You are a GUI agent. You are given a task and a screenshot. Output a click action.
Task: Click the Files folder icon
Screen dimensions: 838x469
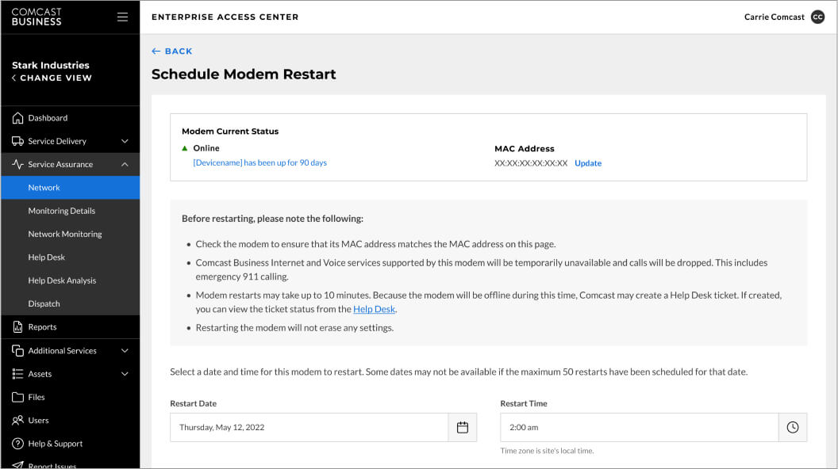tap(17, 398)
